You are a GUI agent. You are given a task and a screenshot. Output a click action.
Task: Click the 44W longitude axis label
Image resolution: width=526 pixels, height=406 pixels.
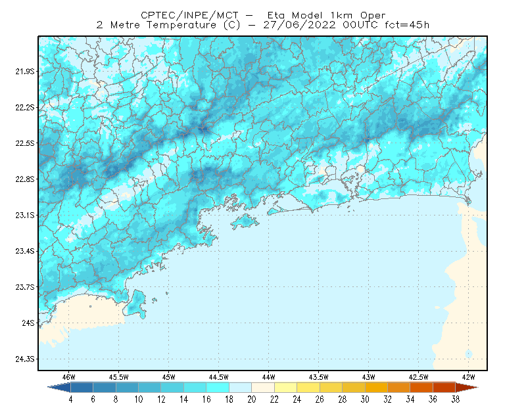click(268, 377)
